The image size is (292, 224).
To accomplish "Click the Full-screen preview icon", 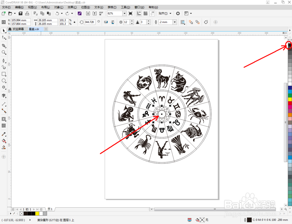I will point(131,13).
